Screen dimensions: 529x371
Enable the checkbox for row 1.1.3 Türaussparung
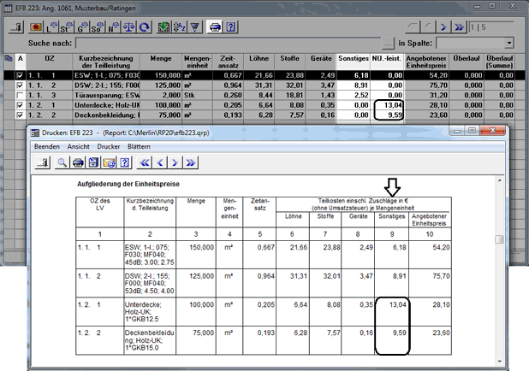[x=21, y=96]
